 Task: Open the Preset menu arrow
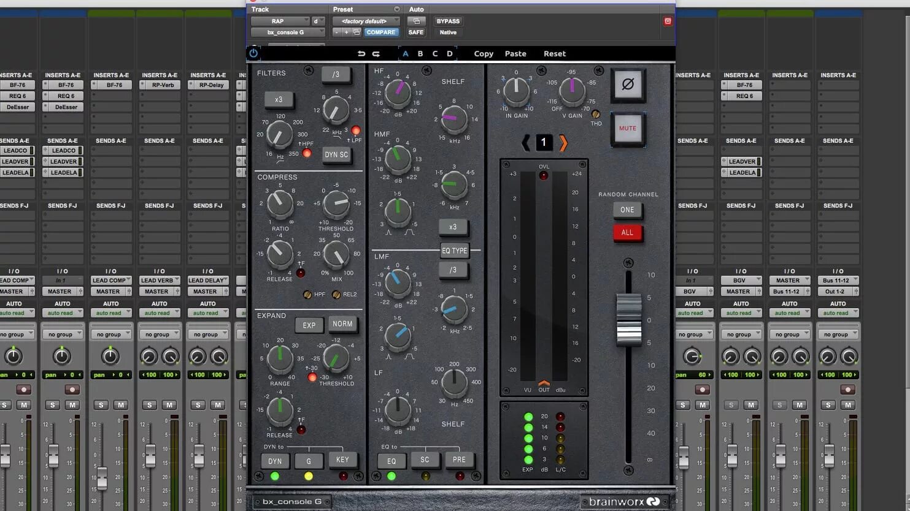pyautogui.click(x=397, y=9)
